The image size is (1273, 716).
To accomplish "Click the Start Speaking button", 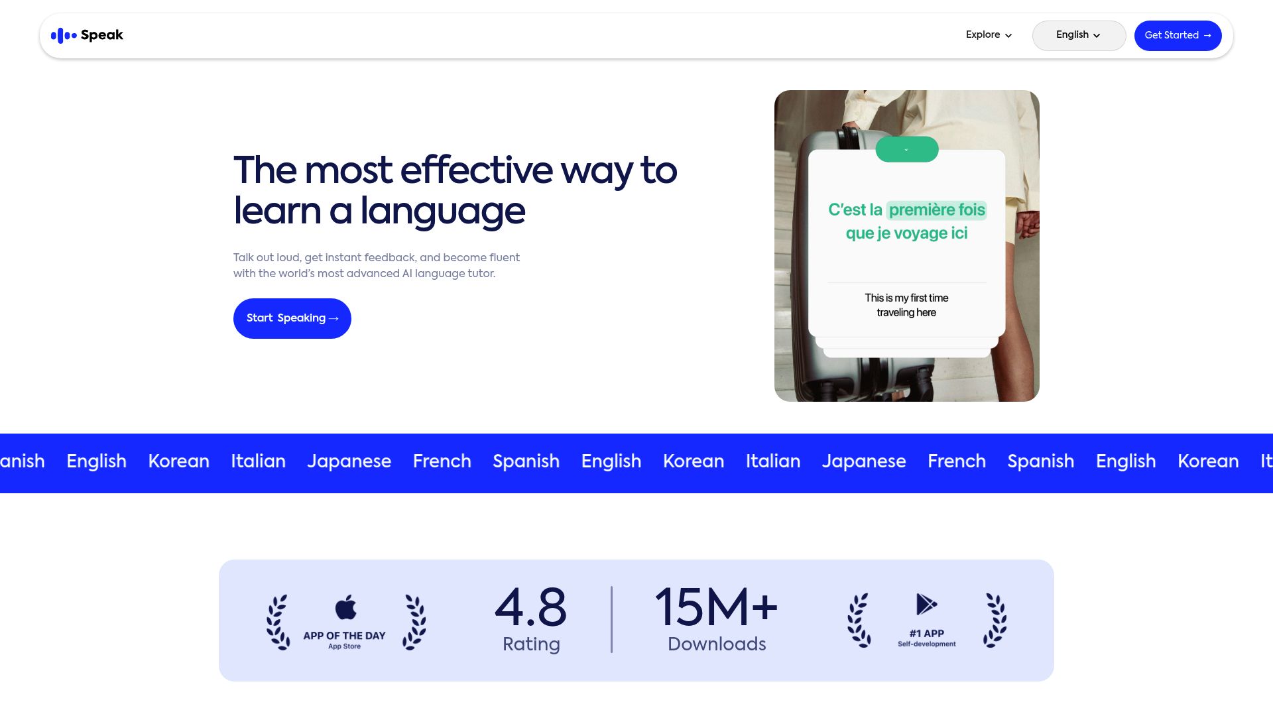I will (x=292, y=318).
